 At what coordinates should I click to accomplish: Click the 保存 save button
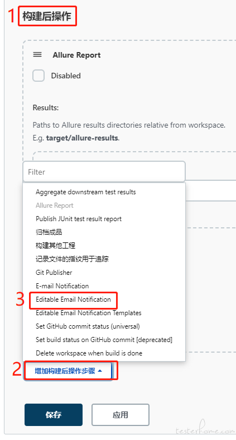54,415
